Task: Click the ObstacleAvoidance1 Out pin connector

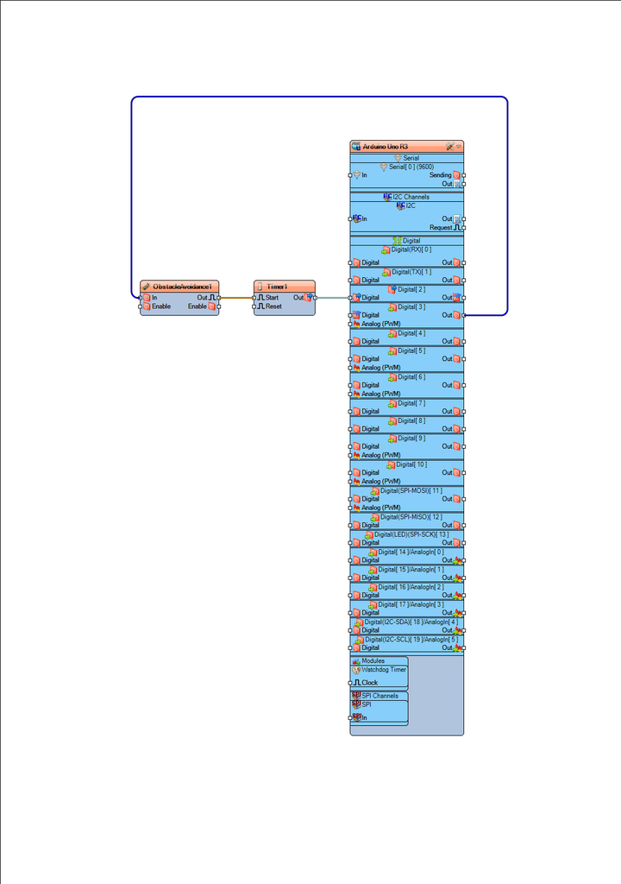Action: point(220,297)
